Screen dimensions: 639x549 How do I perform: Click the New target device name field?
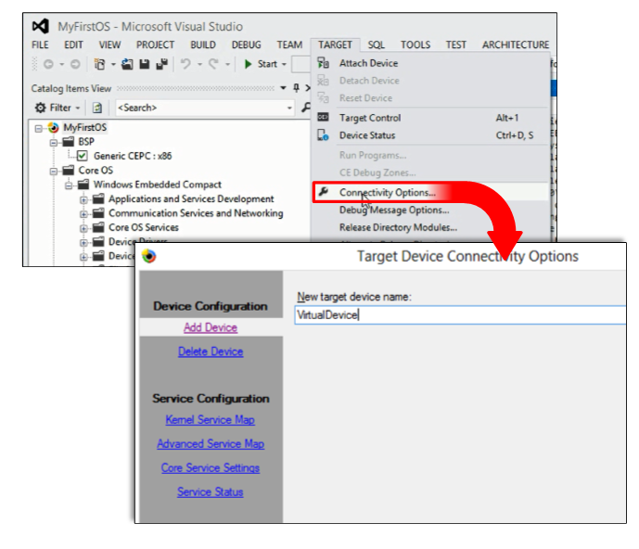coord(460,315)
